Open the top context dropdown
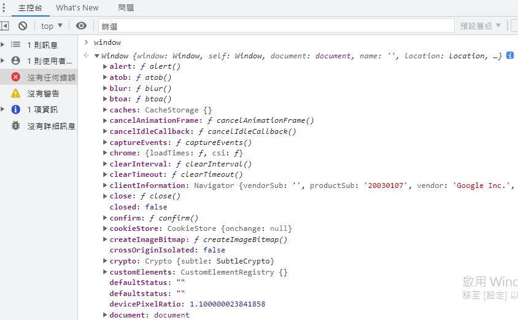The height and width of the screenshot is (320, 518). [52, 26]
